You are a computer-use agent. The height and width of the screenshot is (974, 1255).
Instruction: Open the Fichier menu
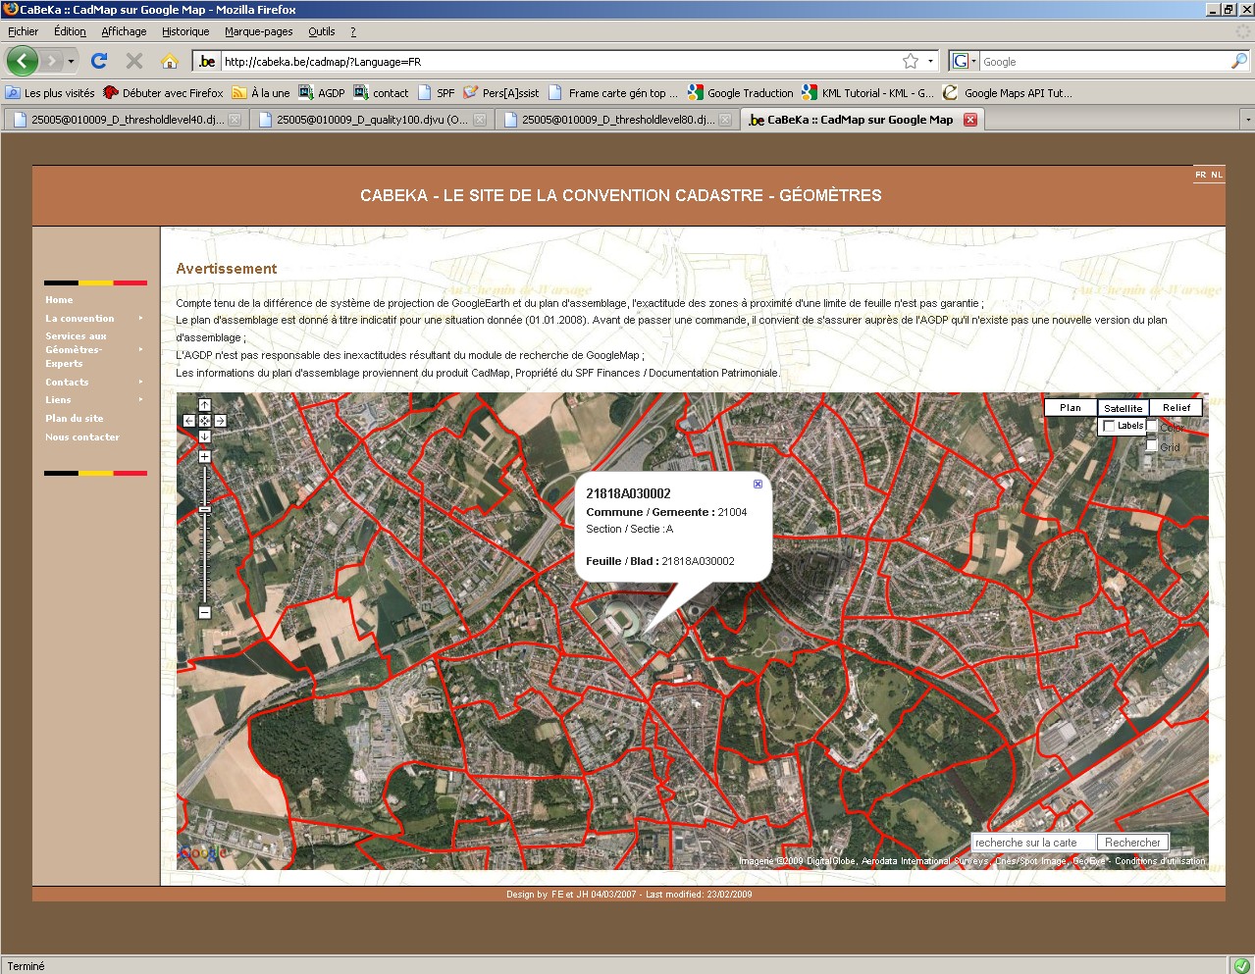point(23,31)
